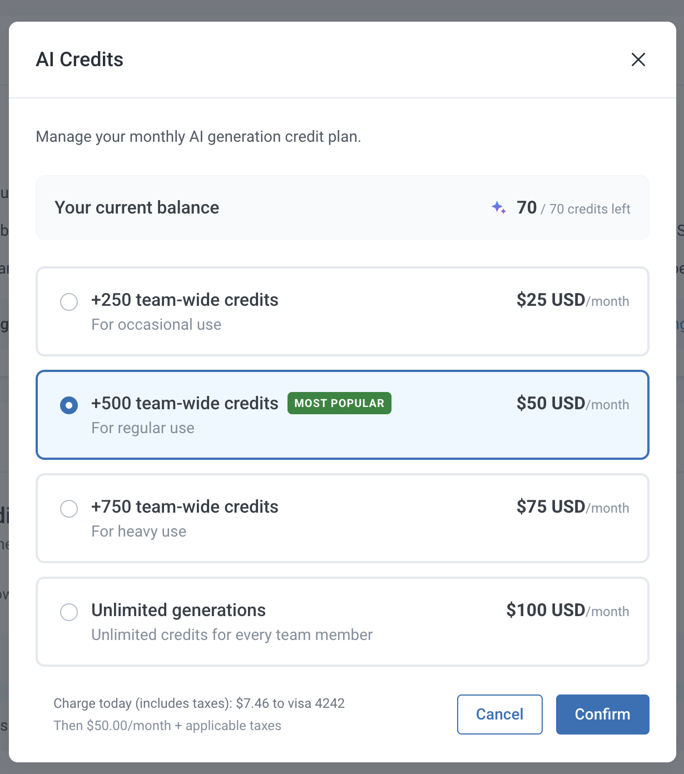Close the AI Credits dialog

tap(638, 59)
